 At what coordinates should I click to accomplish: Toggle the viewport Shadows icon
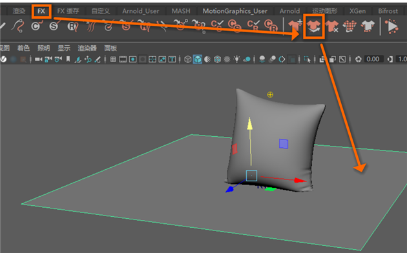pyautogui.click(x=247, y=59)
